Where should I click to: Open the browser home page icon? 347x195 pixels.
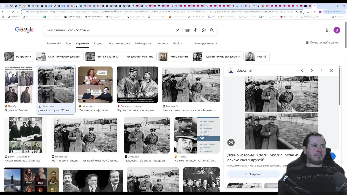coord(18,12)
